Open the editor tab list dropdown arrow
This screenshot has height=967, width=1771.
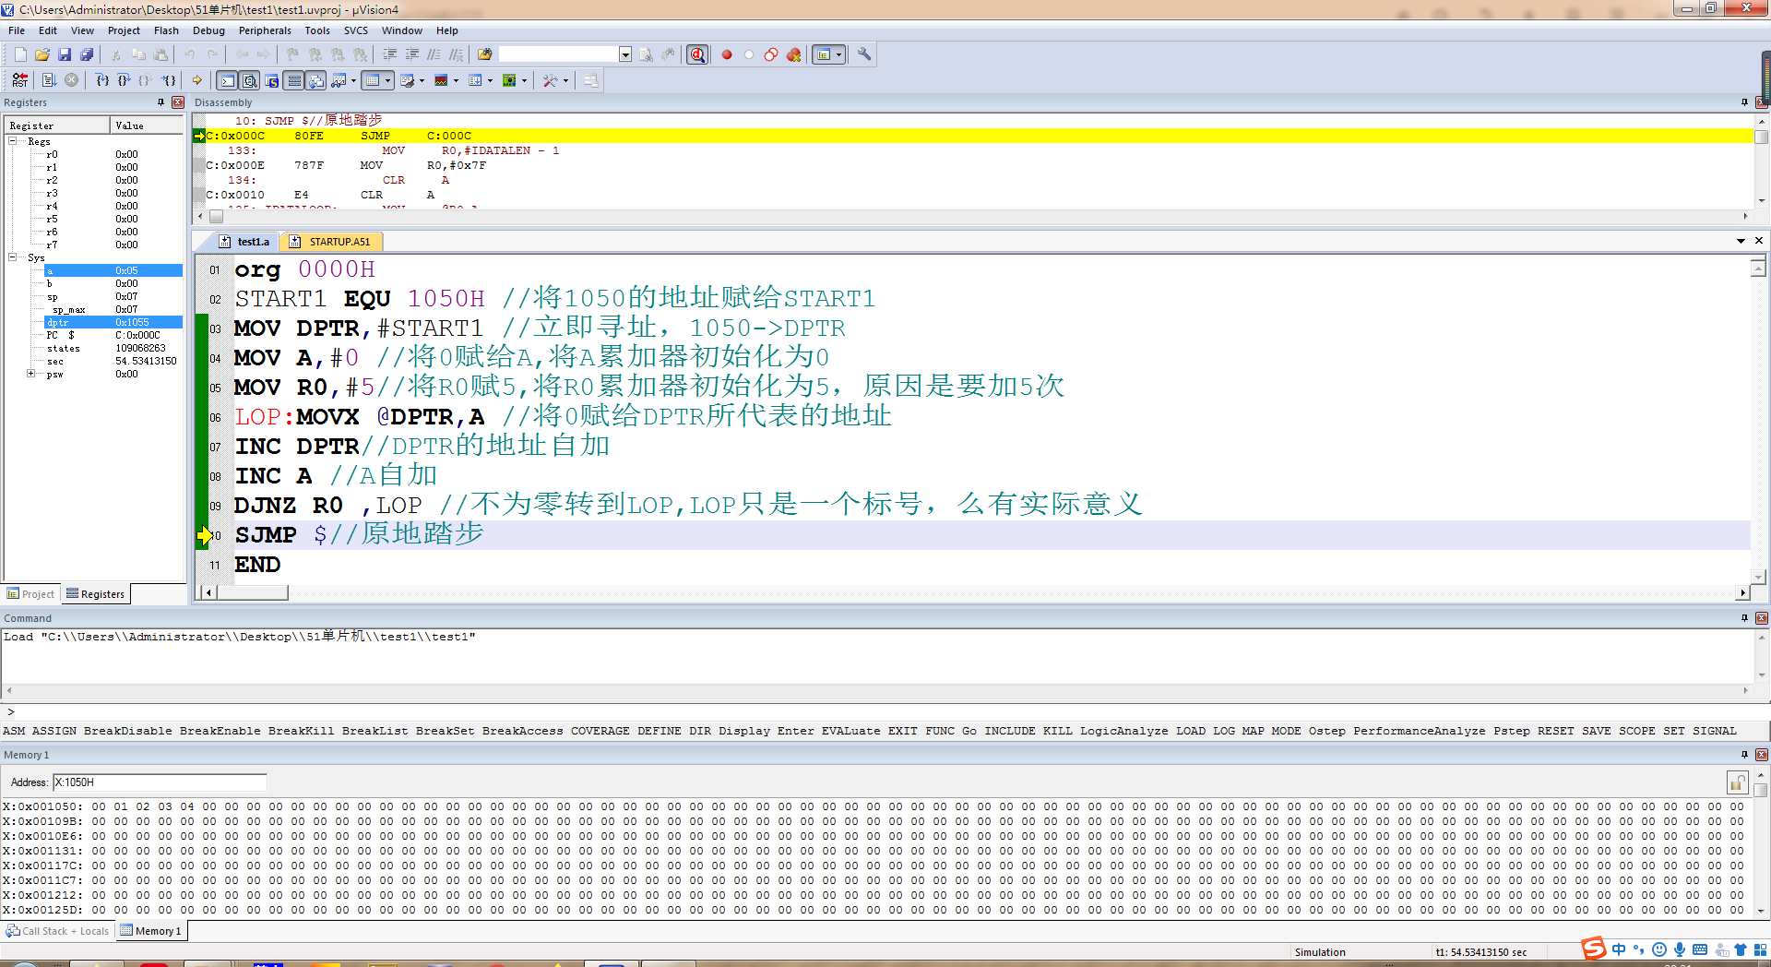(x=1741, y=241)
